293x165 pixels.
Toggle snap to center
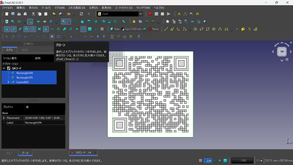tap(26, 29)
